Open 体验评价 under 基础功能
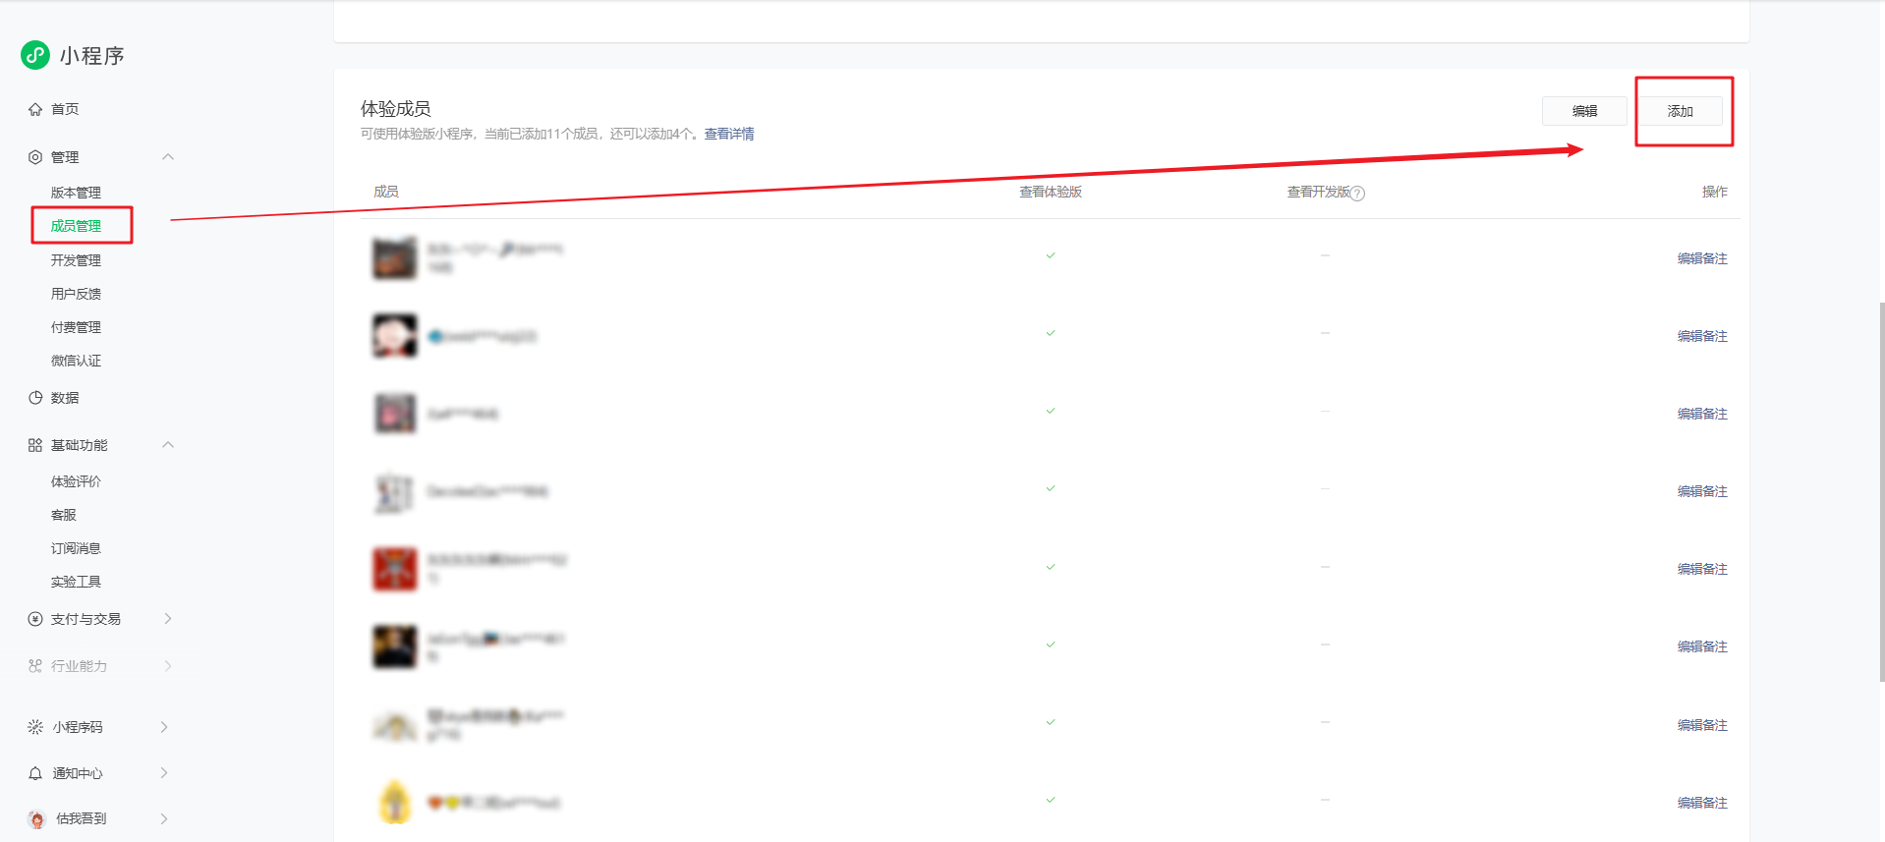1885x842 pixels. (76, 481)
